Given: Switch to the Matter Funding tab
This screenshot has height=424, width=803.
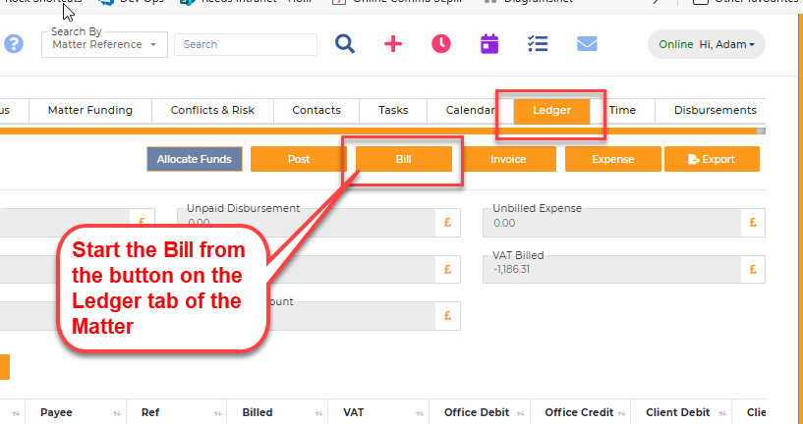Looking at the screenshot, I should (x=90, y=111).
